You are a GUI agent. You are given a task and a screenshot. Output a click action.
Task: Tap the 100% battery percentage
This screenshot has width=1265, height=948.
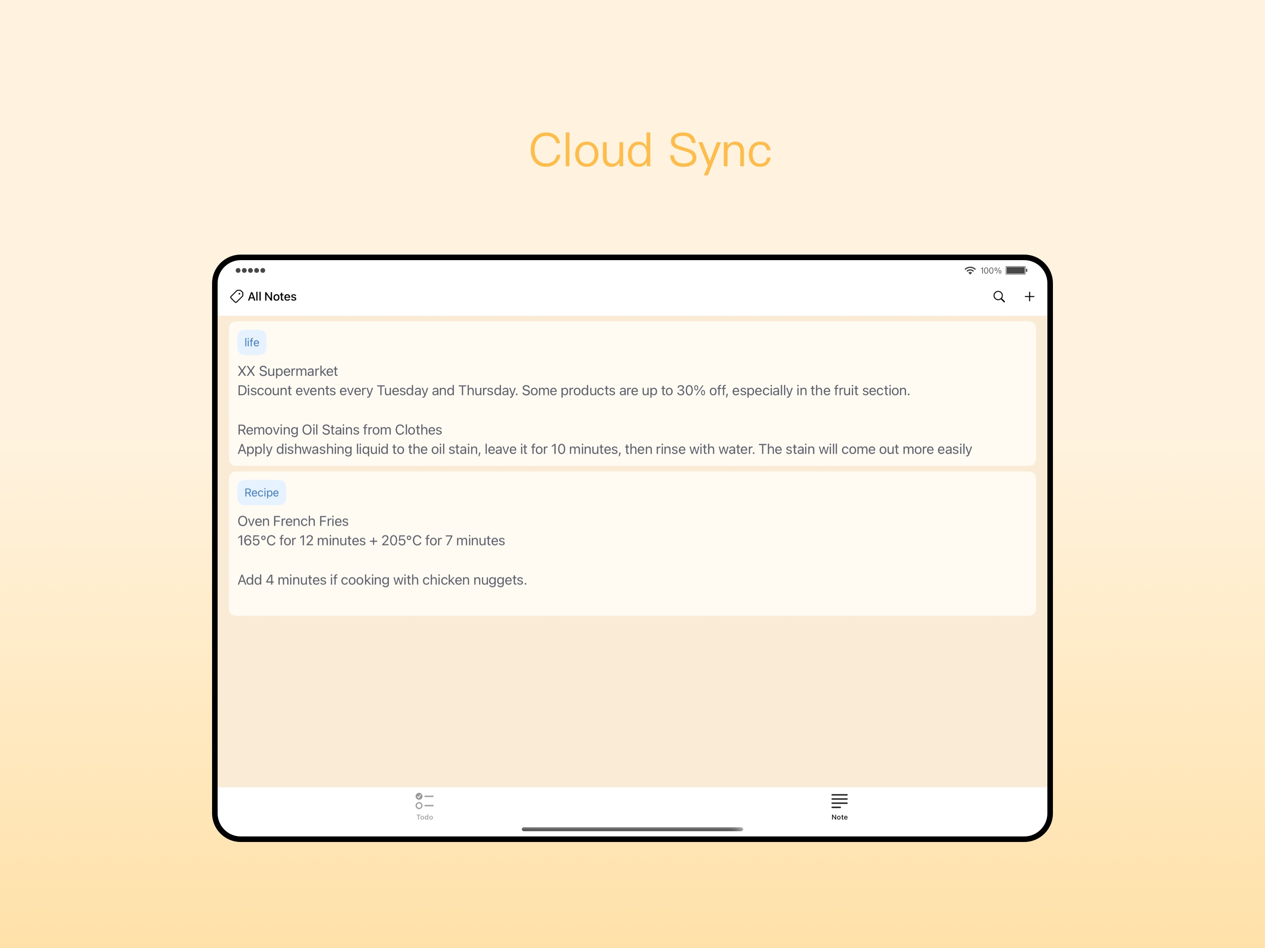[x=990, y=270]
